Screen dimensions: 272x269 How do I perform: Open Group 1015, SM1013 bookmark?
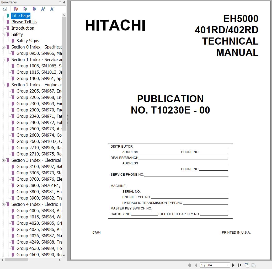click(x=39, y=72)
